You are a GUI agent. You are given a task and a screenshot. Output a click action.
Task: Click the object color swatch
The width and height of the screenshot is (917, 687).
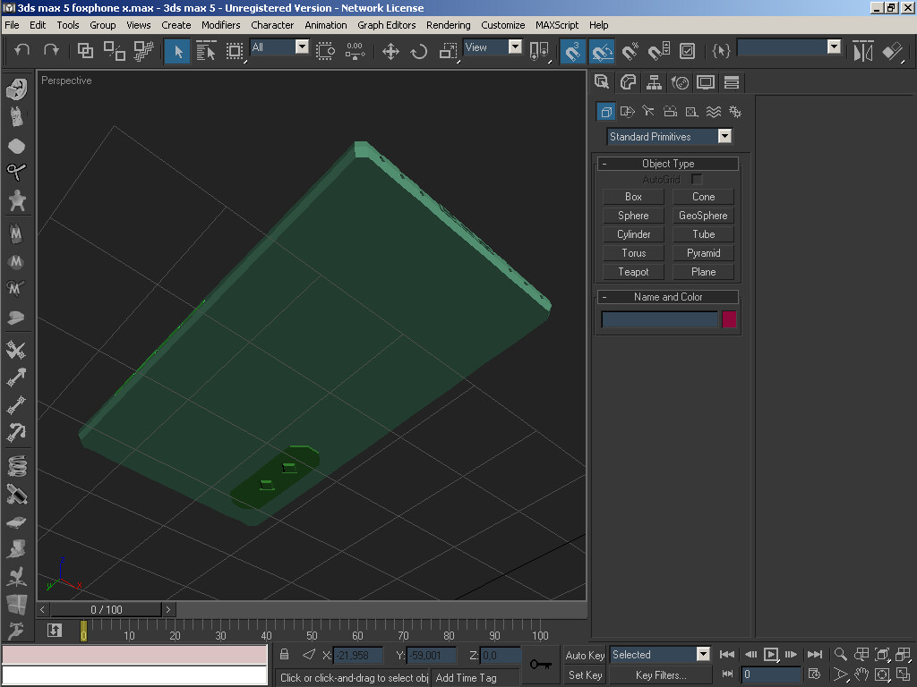point(729,318)
